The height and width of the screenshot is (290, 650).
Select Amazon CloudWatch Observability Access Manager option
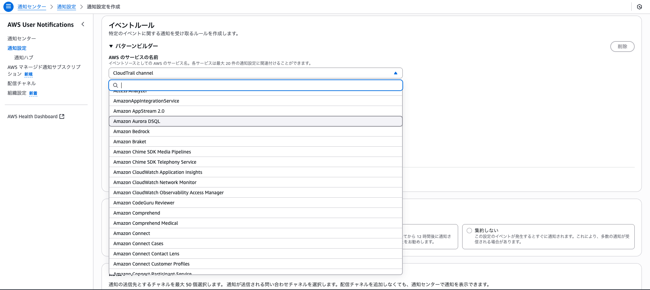coord(255,193)
